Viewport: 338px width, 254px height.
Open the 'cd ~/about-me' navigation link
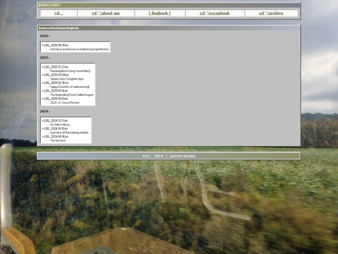(x=106, y=13)
